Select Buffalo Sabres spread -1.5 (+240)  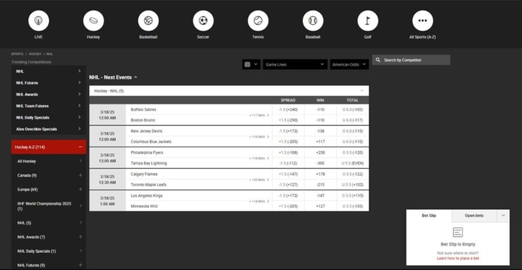[289, 110]
